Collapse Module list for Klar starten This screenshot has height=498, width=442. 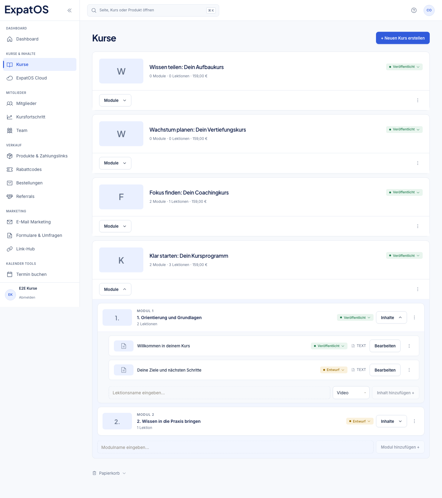(115, 289)
